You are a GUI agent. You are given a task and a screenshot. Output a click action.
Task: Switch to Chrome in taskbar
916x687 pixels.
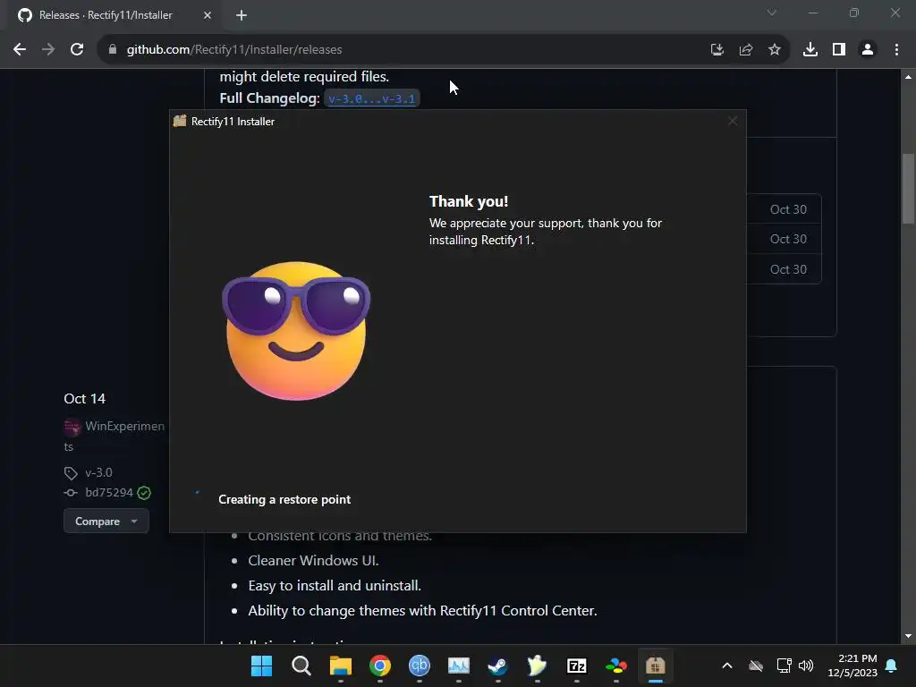pyautogui.click(x=379, y=666)
